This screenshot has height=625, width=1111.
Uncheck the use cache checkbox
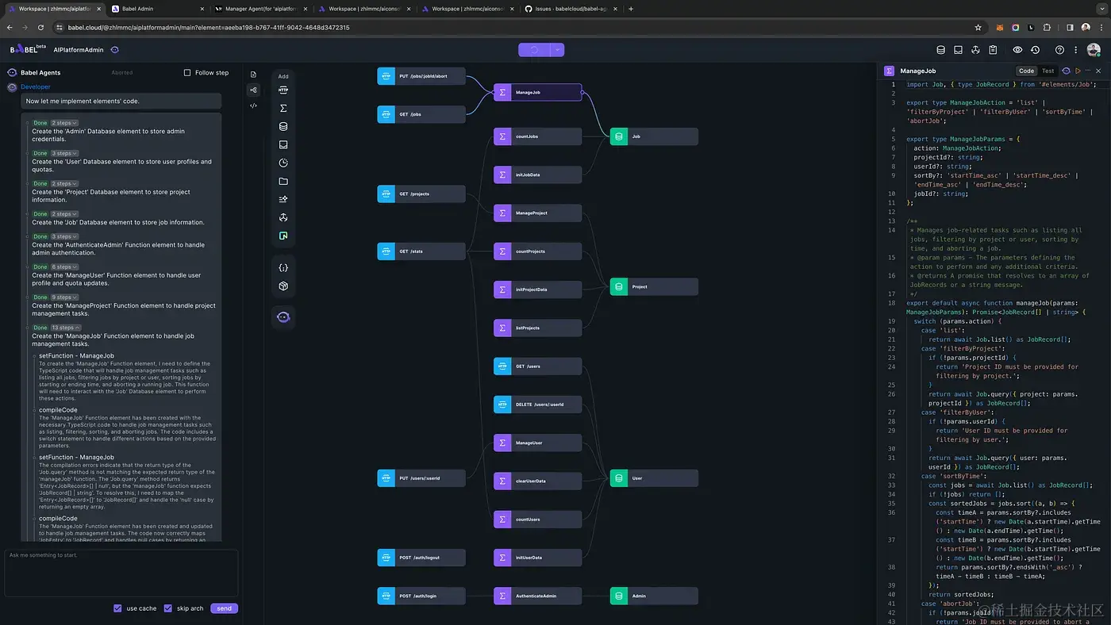tap(117, 608)
